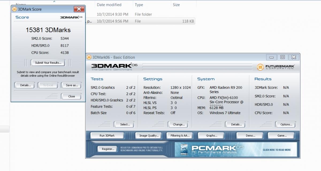Sort Explorer by the Type column header

(x=139, y=5)
